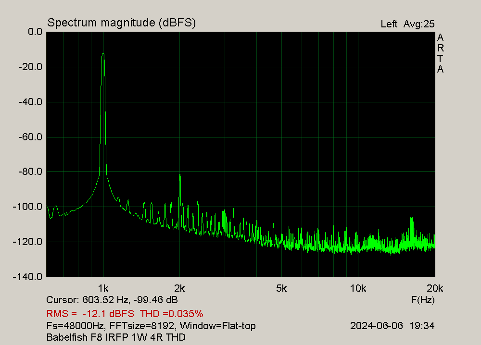481x345 pixels.
Task: Click the 'Babelfish F8 IRFP 1W 4R THD' caption
Action: click(x=116, y=337)
